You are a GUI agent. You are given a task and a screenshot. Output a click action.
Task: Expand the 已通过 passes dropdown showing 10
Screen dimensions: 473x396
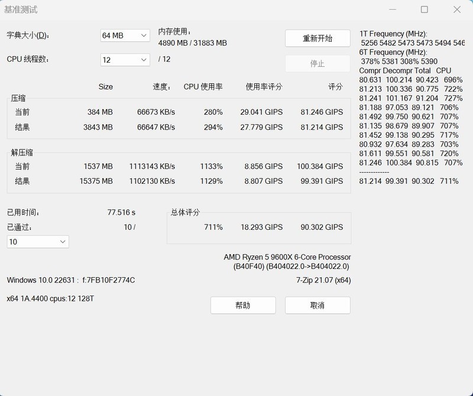(37, 242)
